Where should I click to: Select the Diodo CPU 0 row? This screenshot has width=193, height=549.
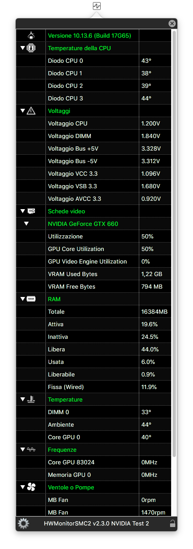[94, 61]
